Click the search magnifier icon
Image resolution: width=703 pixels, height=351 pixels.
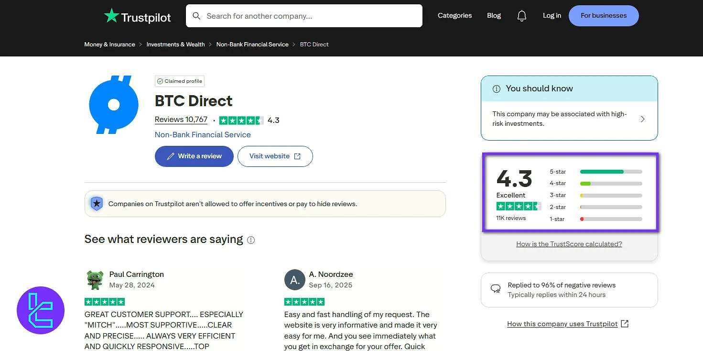[196, 16]
